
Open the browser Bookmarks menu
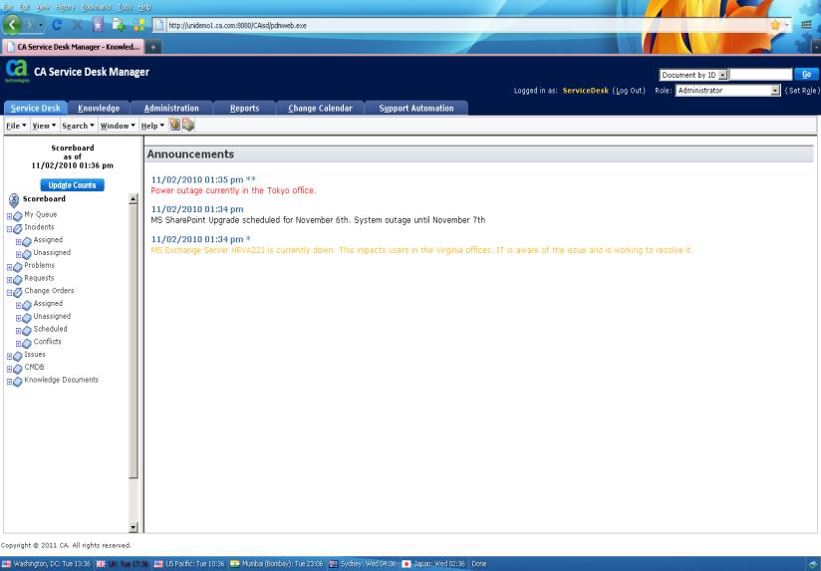96,7
